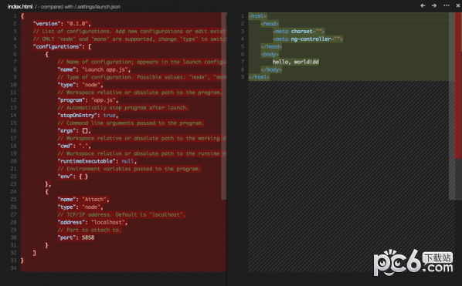Viewport: 462px width, 286px height.
Task: Click the </head> closing tag
Action: pos(271,46)
